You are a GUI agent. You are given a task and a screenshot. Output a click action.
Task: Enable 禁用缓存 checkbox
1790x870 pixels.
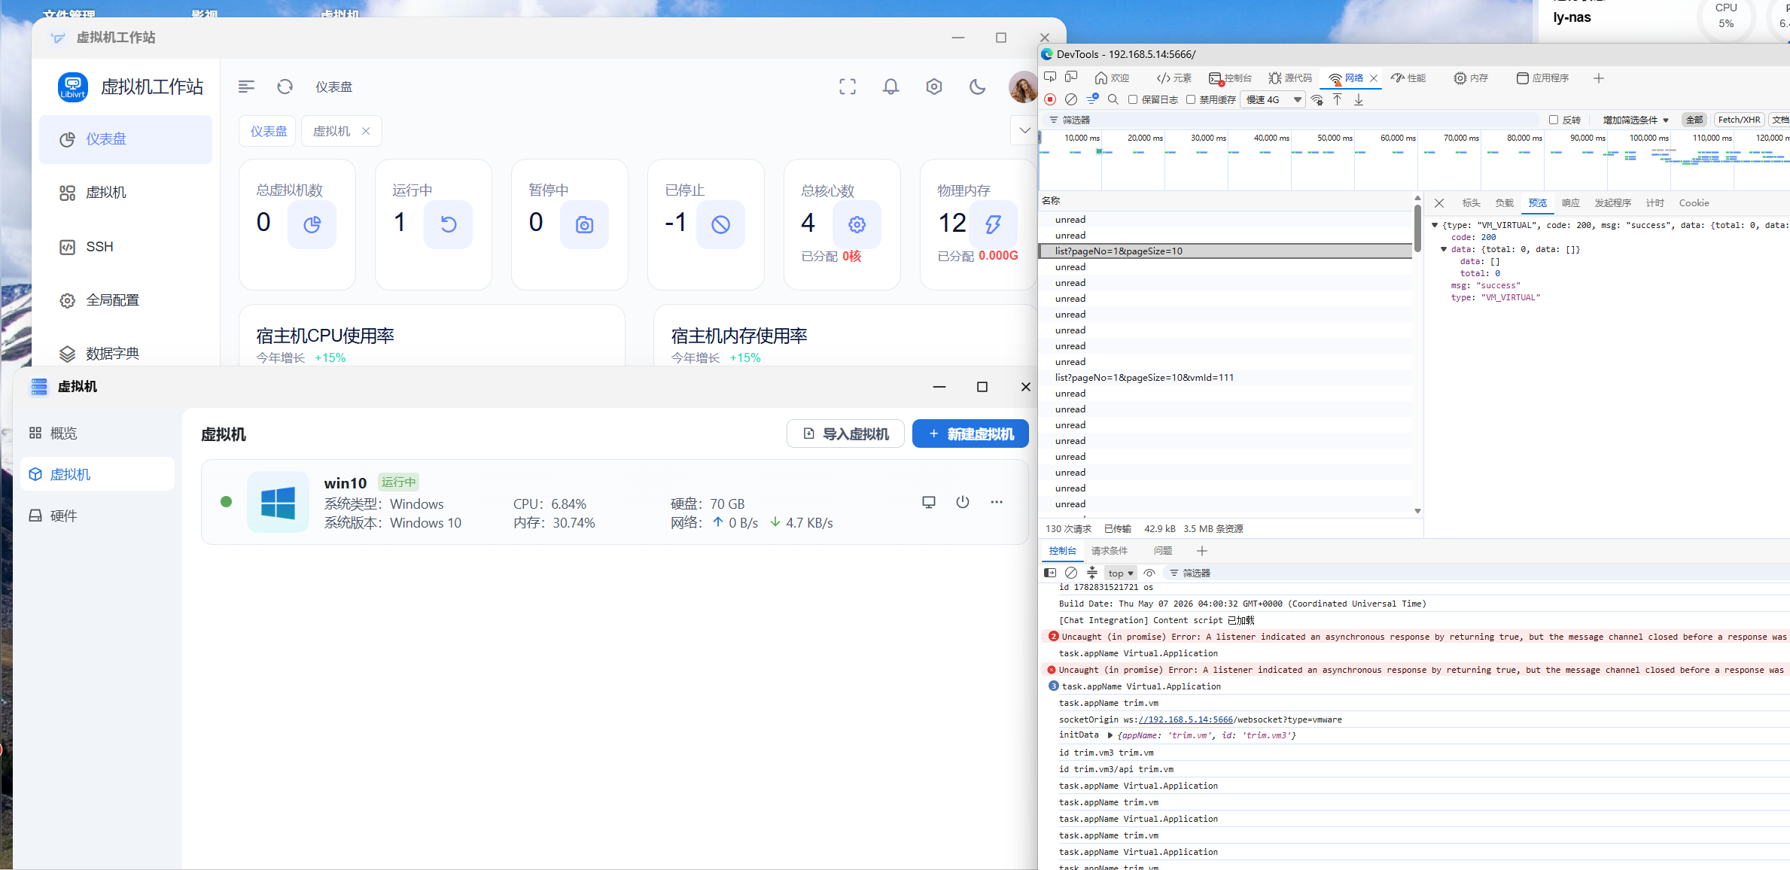click(1191, 99)
